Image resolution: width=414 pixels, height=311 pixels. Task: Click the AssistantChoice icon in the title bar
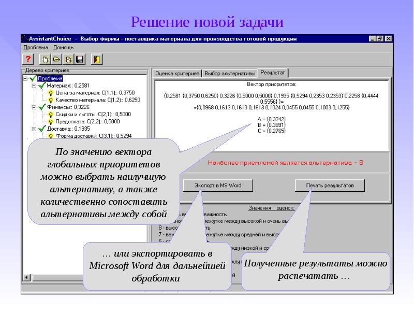pos(25,38)
